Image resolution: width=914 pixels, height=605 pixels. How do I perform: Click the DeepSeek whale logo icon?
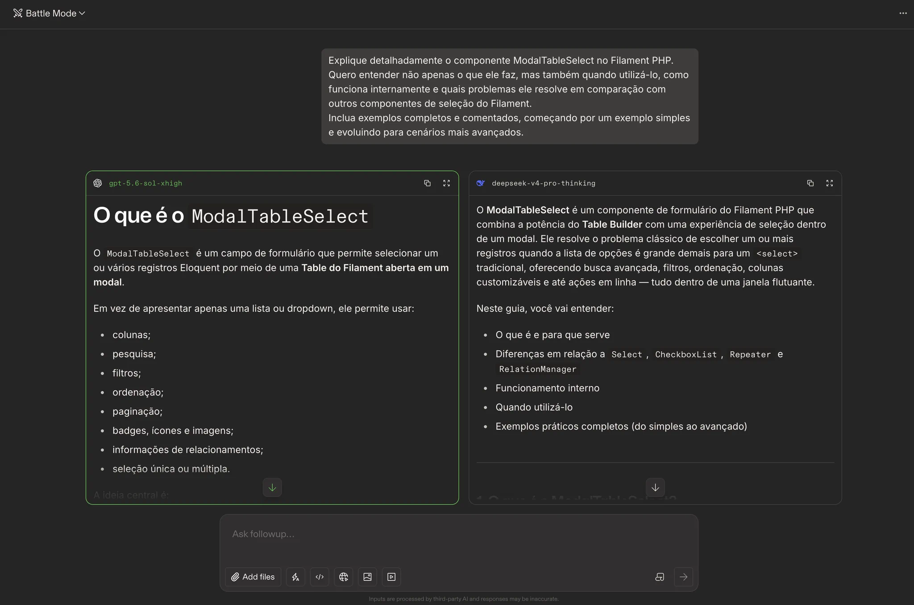[481, 183]
